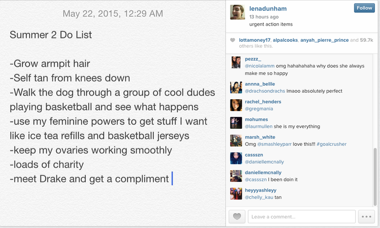Click the small gray heart beside likes list
The image size is (380, 228).
(x=232, y=40)
